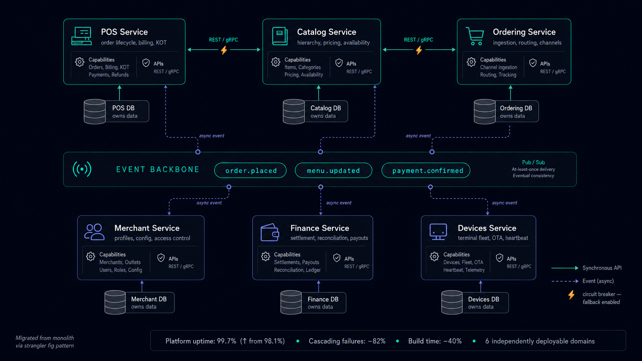
Task: Click the Merchant Service title
Action: (147, 228)
